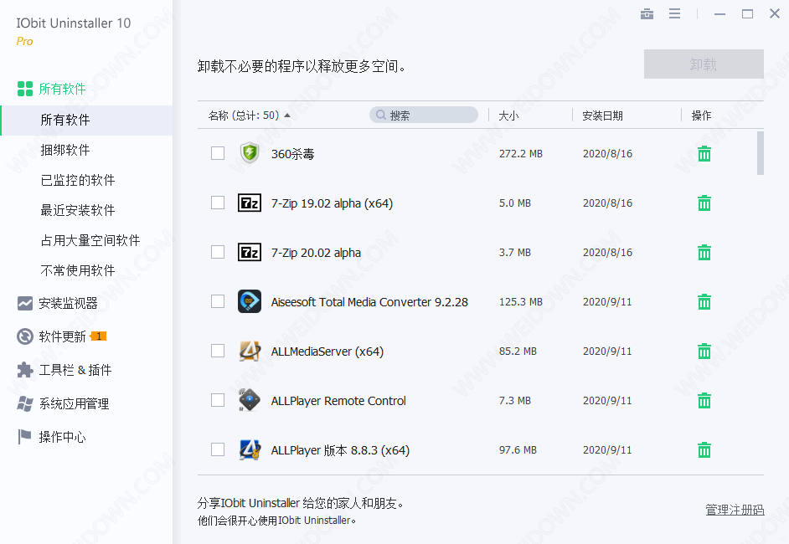Tick Aiseesoft Total Media Converter checkbox
This screenshot has width=789, height=544.
point(218,301)
